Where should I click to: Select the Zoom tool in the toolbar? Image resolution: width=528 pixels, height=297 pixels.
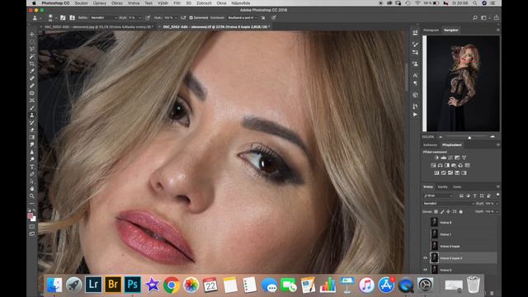[x=32, y=196]
